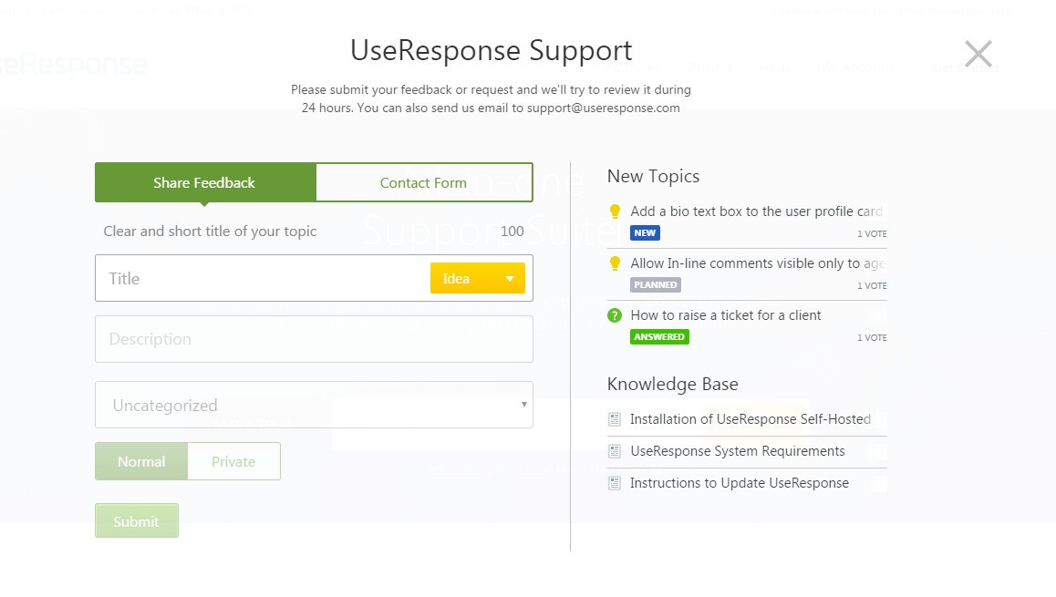The height and width of the screenshot is (597, 1056).
Task: Click inside the Title input field
Action: 255,278
